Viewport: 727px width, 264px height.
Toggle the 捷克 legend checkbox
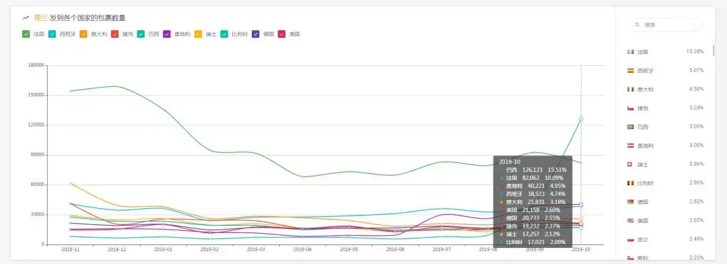click(x=115, y=34)
